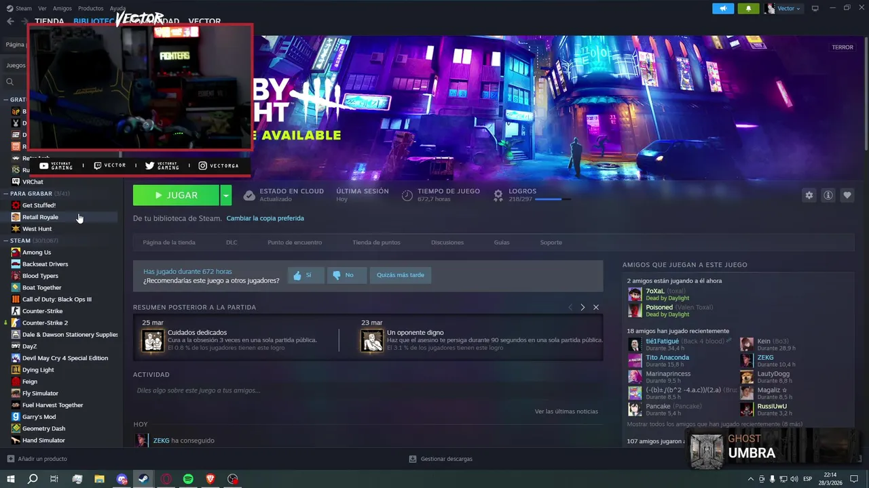The width and height of the screenshot is (869, 488).
Task: Open friend ZEKG in recent players
Action: click(765, 357)
